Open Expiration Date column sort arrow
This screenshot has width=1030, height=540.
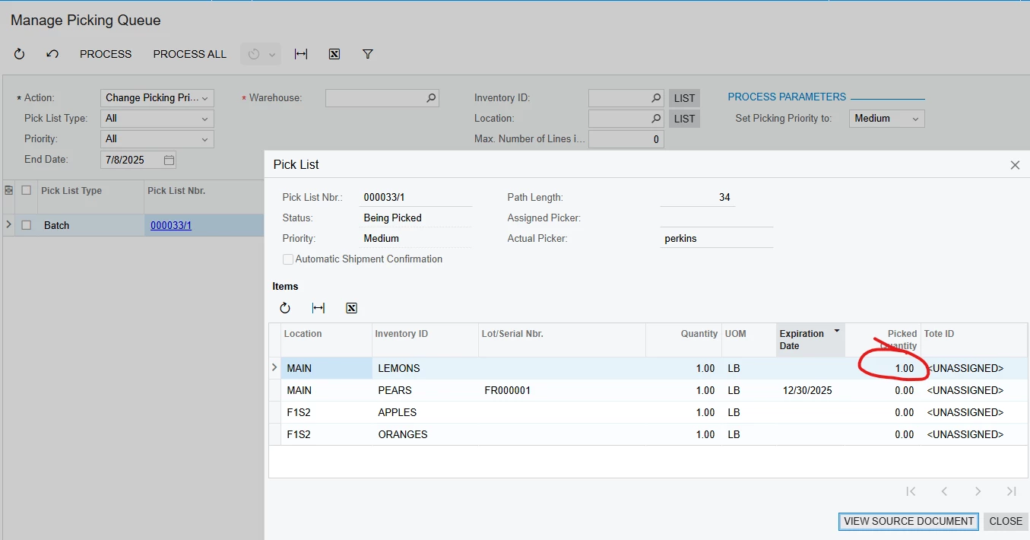(837, 331)
